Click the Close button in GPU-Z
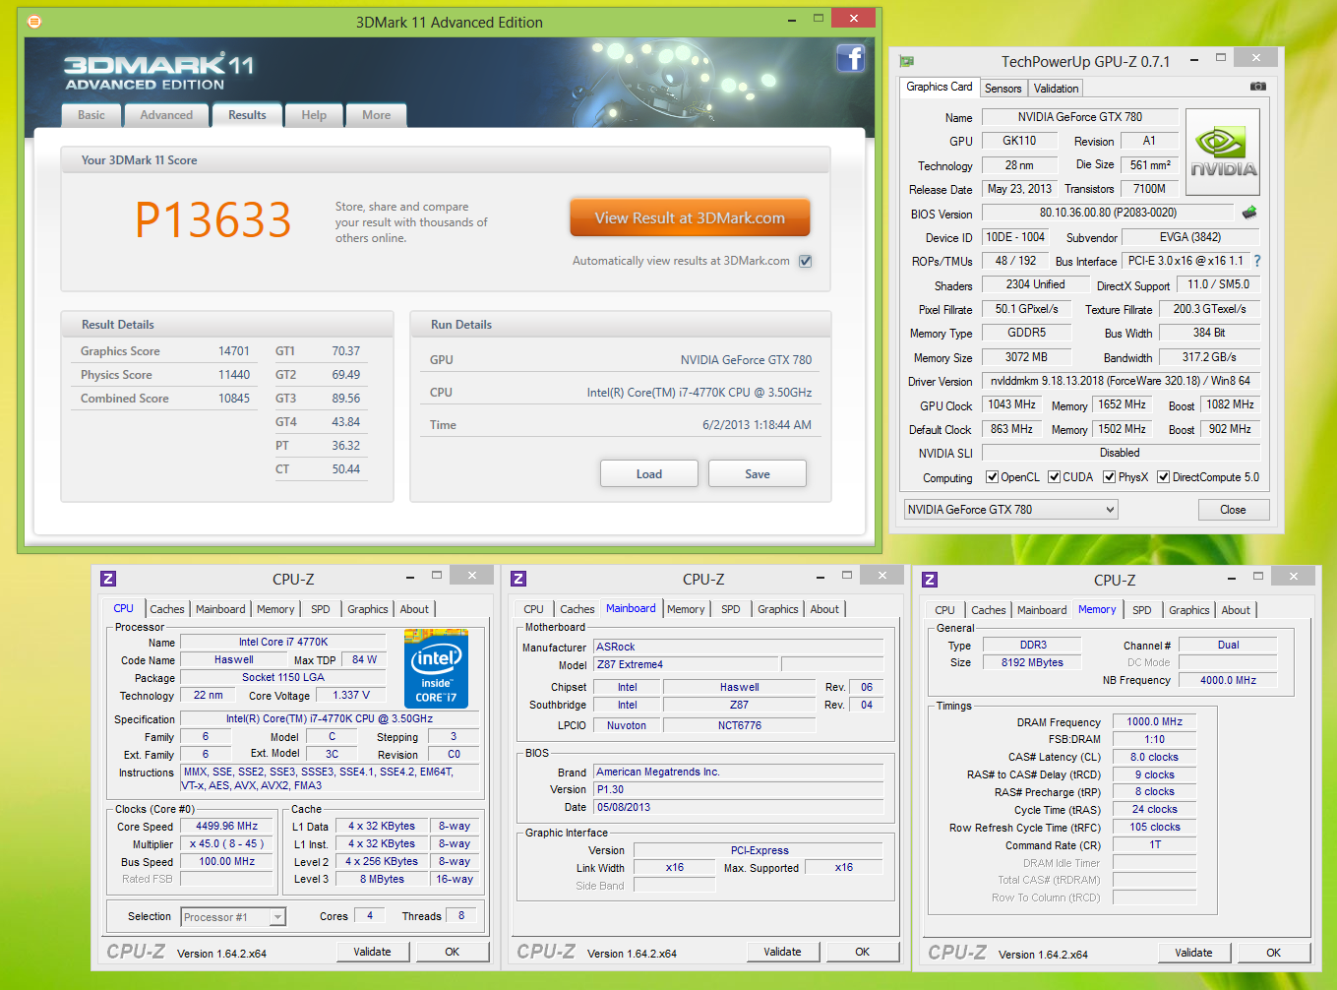The image size is (1337, 990). point(1233,510)
